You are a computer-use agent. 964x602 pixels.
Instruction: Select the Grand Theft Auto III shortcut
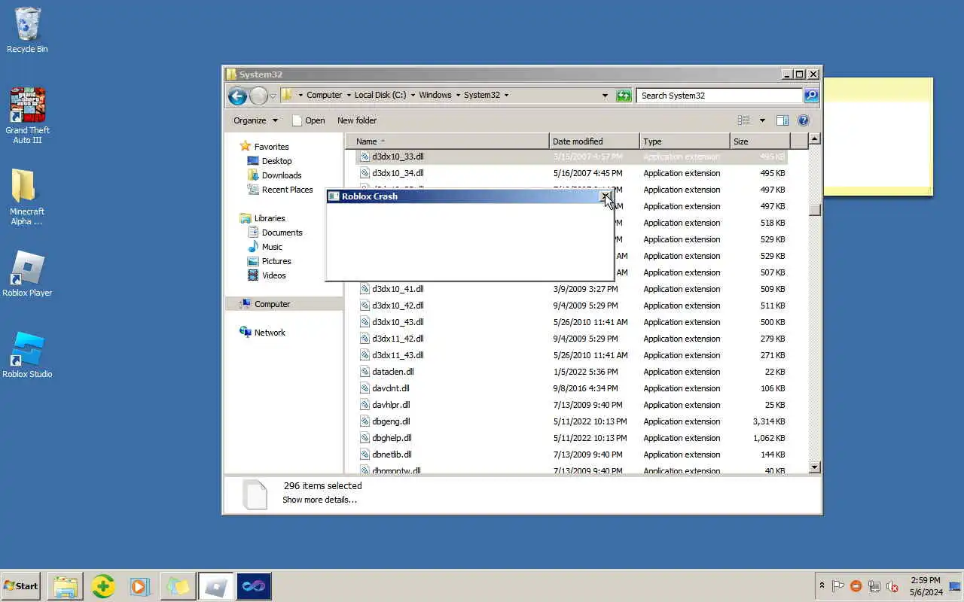[27, 115]
